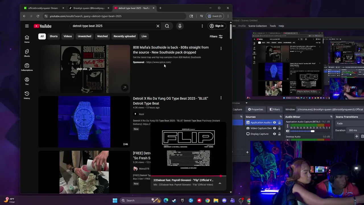Open OBS Studio from the taskbar
The height and width of the screenshot is (205, 364).
click(241, 200)
